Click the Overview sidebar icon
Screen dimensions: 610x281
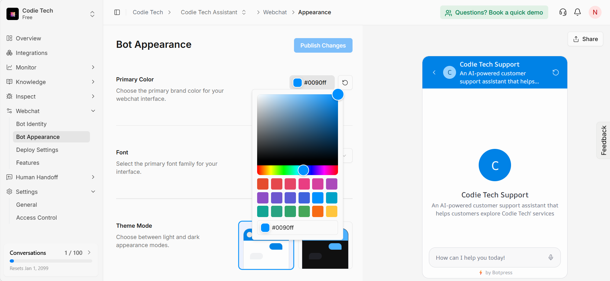pos(9,38)
